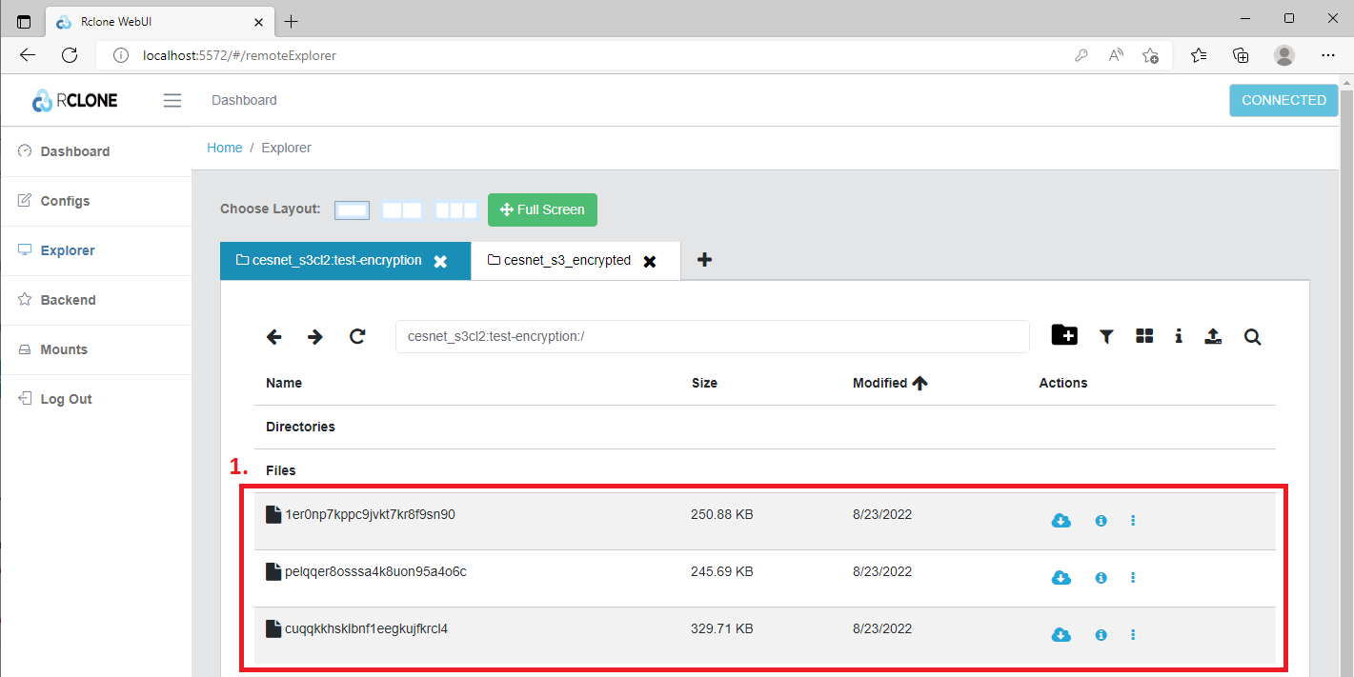The width and height of the screenshot is (1354, 677).
Task: Click the remote path input field
Action: pyautogui.click(x=712, y=336)
